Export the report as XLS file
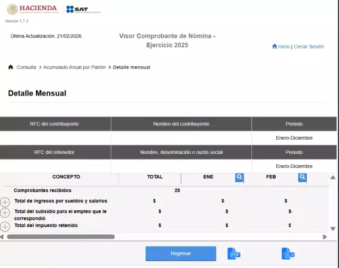Screen dimensions: 339x268 click(x=289, y=254)
